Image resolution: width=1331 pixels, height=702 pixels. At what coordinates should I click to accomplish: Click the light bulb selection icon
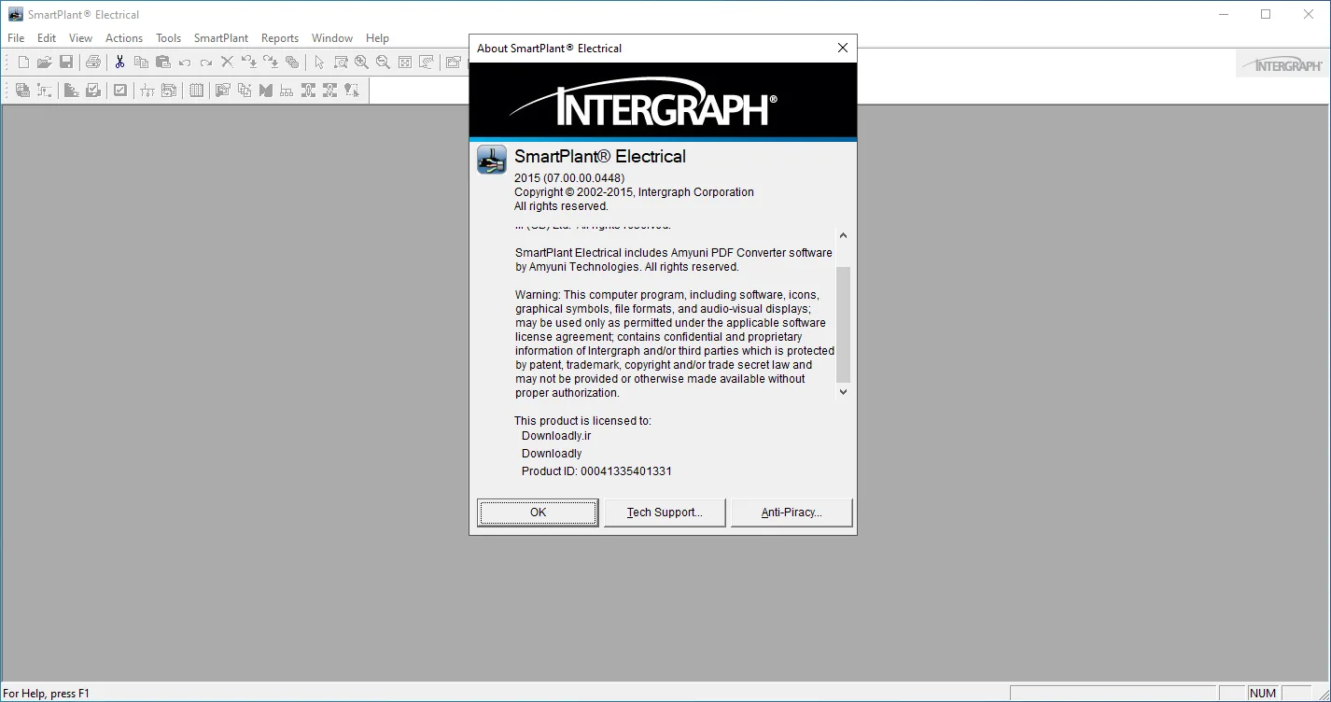[352, 91]
